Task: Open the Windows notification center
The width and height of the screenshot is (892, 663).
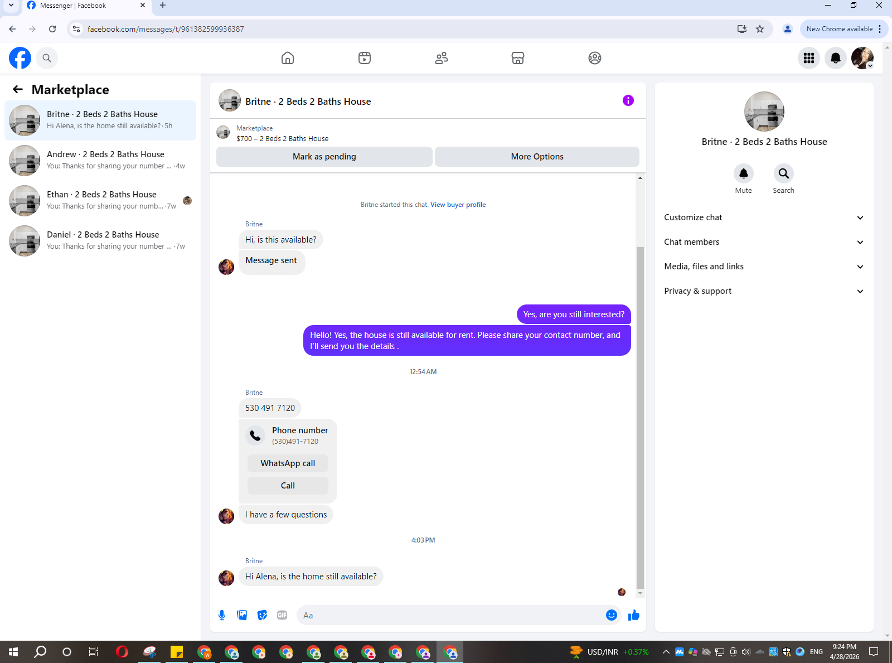Action: 874,652
